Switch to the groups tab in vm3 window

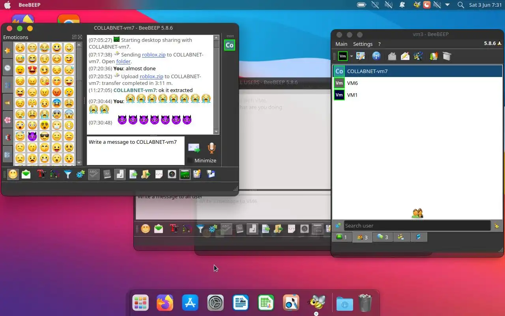(x=401, y=237)
